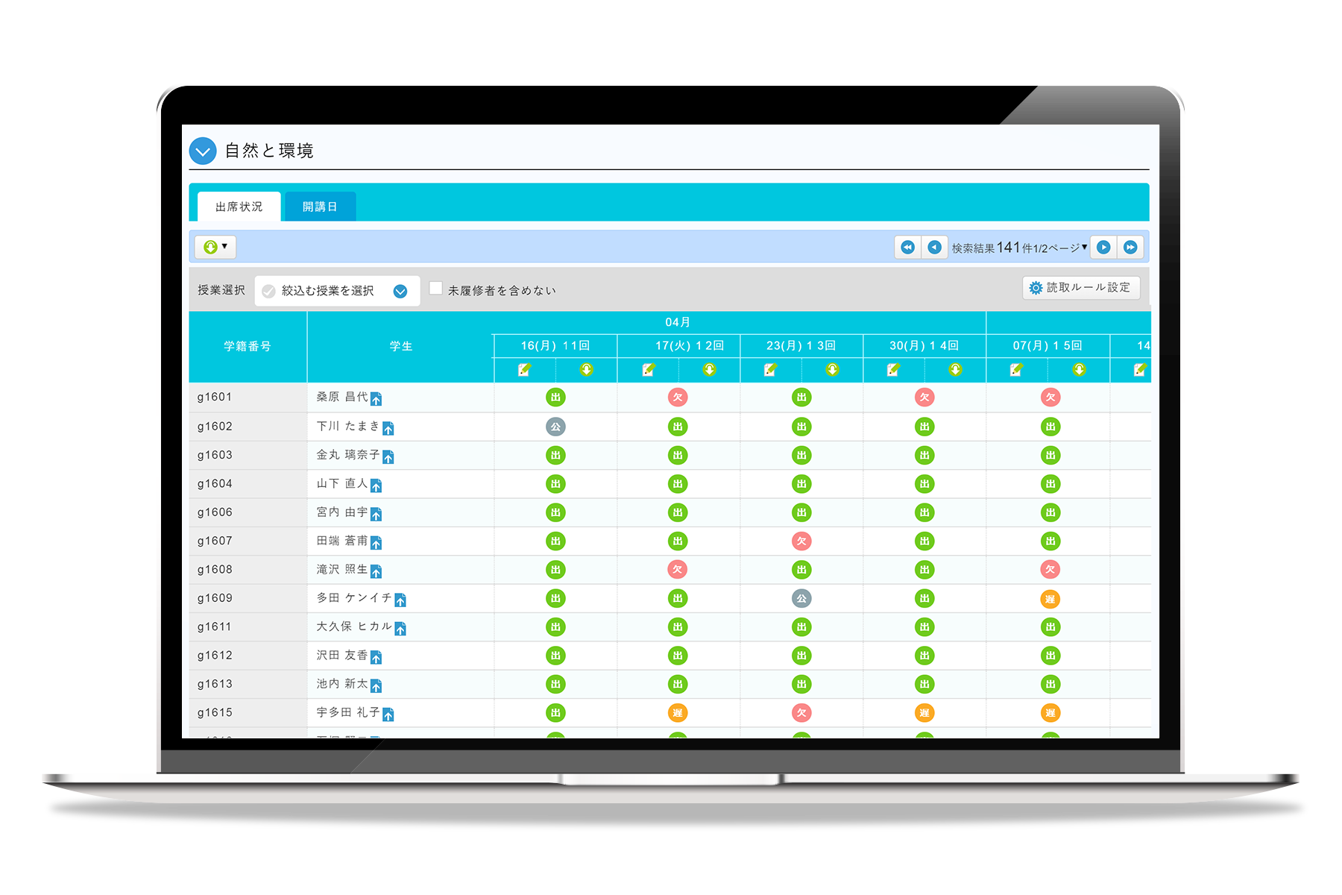
Task: Select student name 沢田 友香
Action: point(342,656)
